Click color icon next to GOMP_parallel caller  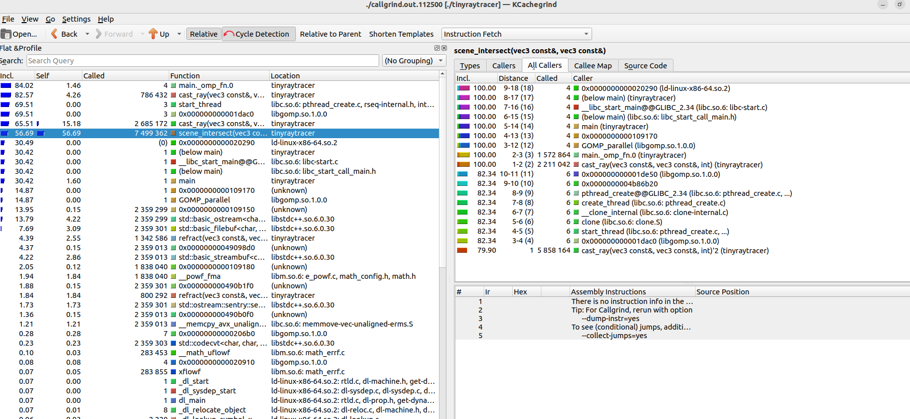[577, 146]
